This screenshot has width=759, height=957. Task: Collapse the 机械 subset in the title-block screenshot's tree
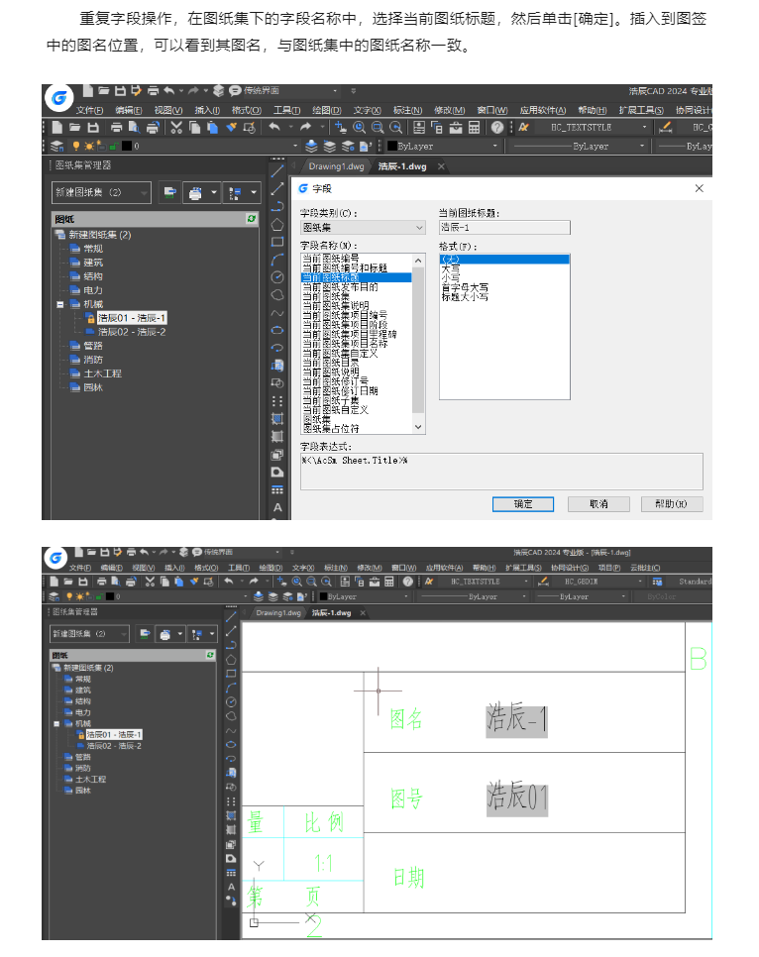[x=56, y=724]
